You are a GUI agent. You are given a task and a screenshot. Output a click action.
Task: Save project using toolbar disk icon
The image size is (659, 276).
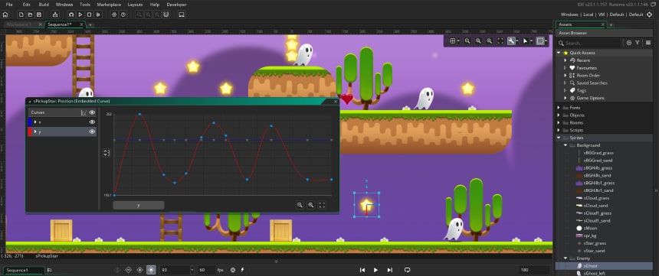[x=38, y=15]
